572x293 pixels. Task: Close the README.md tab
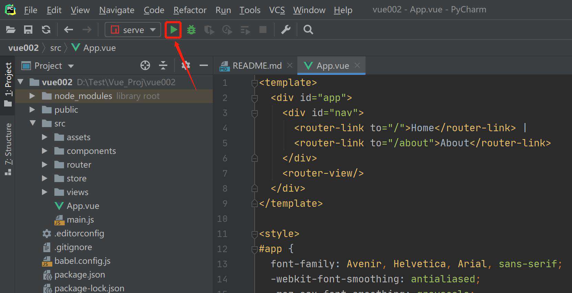coord(290,65)
